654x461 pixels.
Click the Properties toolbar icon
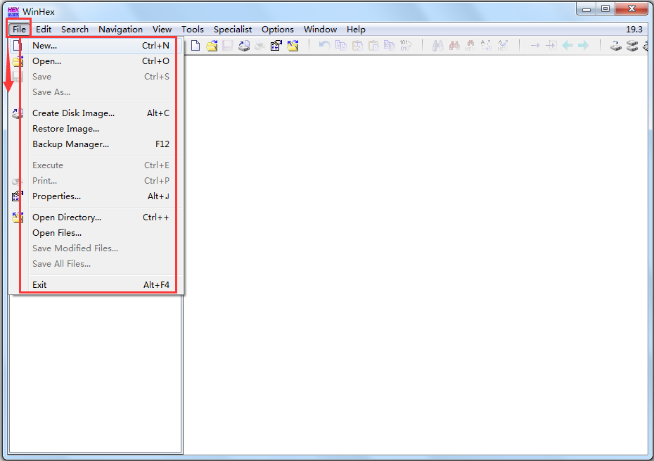click(x=276, y=46)
